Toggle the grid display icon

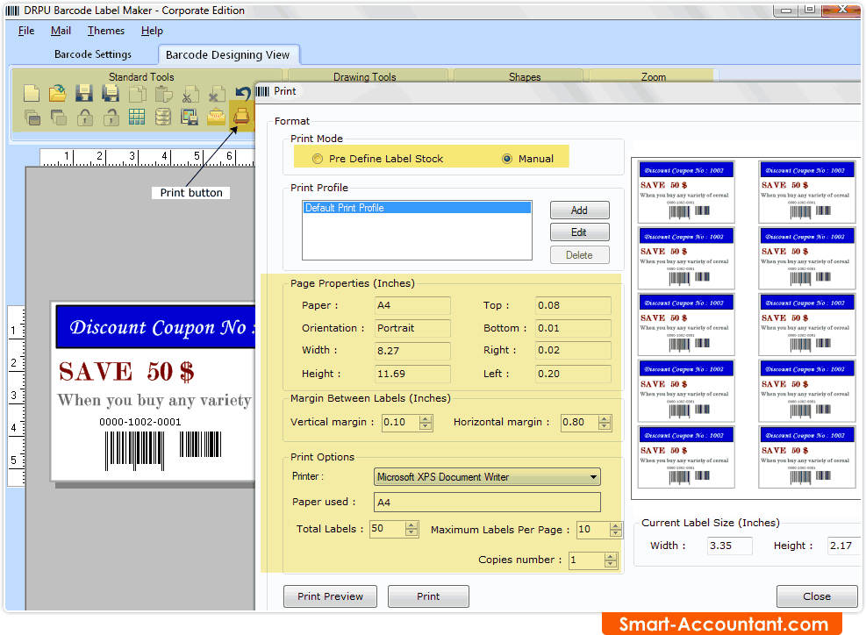(136, 117)
